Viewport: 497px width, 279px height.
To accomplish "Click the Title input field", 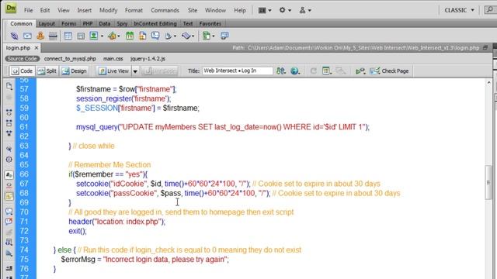I will [x=238, y=71].
